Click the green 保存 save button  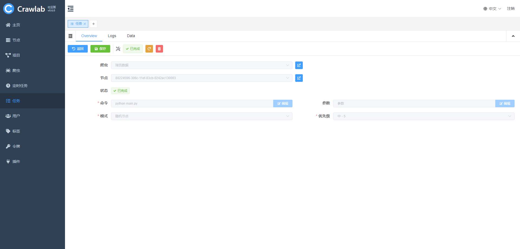(x=100, y=49)
